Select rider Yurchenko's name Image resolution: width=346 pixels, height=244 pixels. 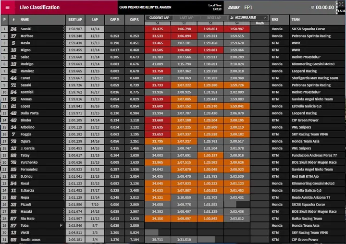[x=29, y=162]
